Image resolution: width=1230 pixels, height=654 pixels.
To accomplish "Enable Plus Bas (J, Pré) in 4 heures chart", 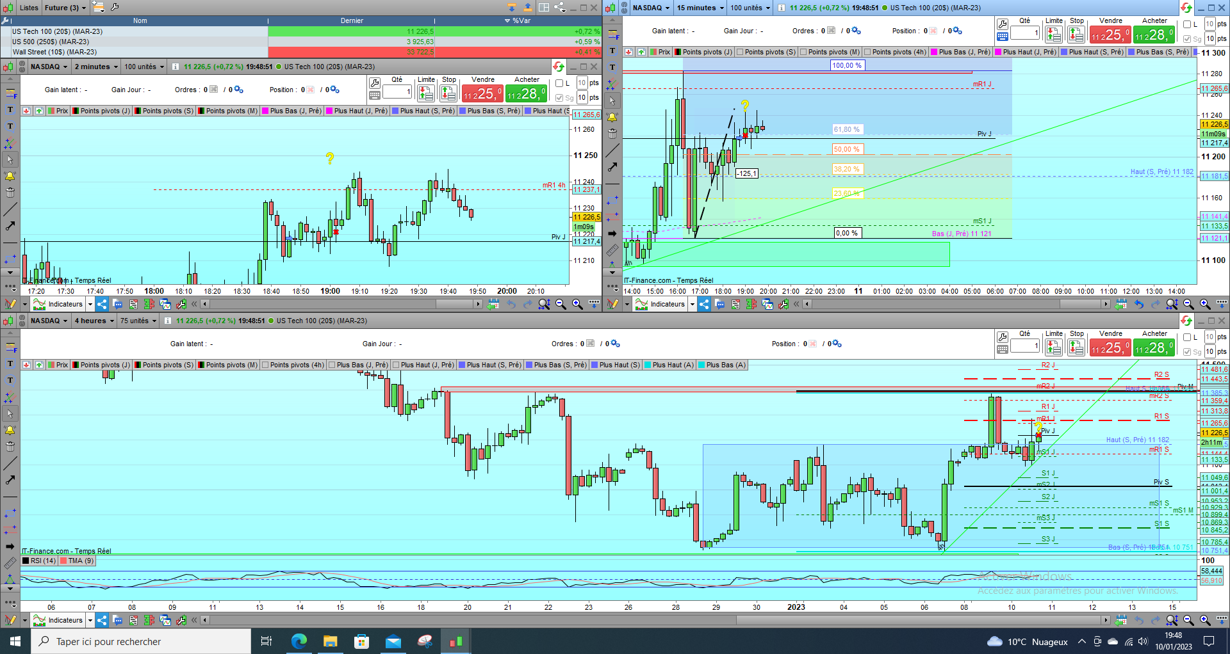I will 332,365.
